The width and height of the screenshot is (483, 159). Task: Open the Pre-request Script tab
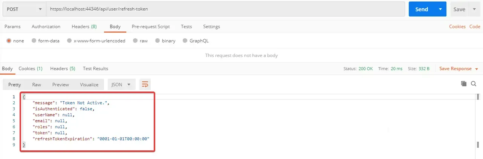coord(151,27)
